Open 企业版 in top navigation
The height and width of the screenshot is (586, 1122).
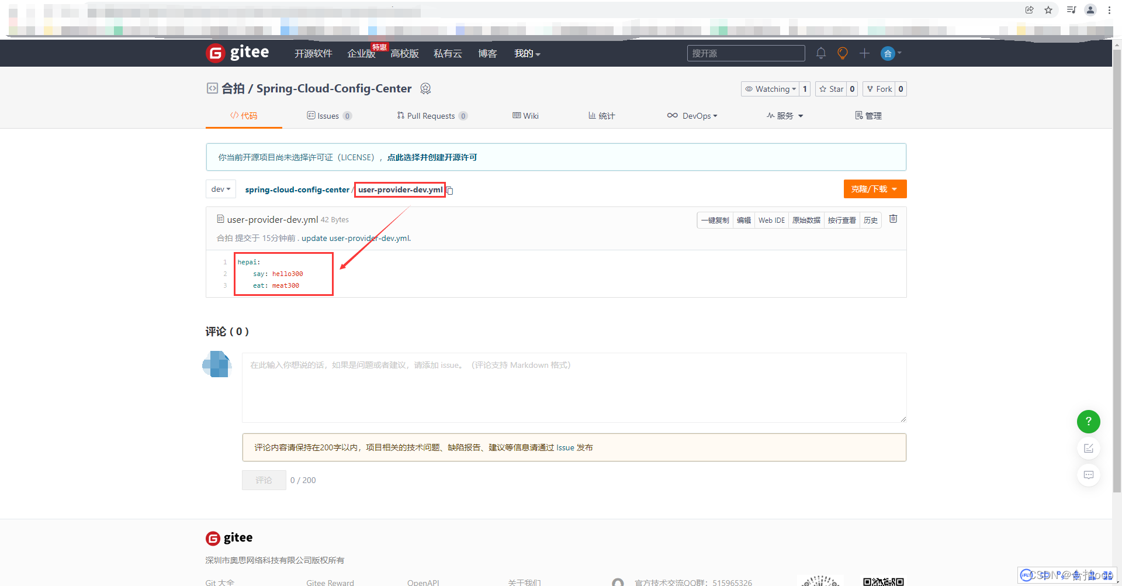361,53
